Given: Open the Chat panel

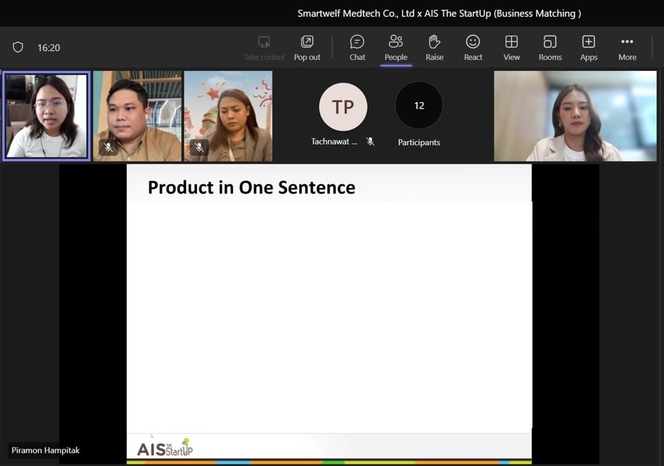Looking at the screenshot, I should pos(357,47).
